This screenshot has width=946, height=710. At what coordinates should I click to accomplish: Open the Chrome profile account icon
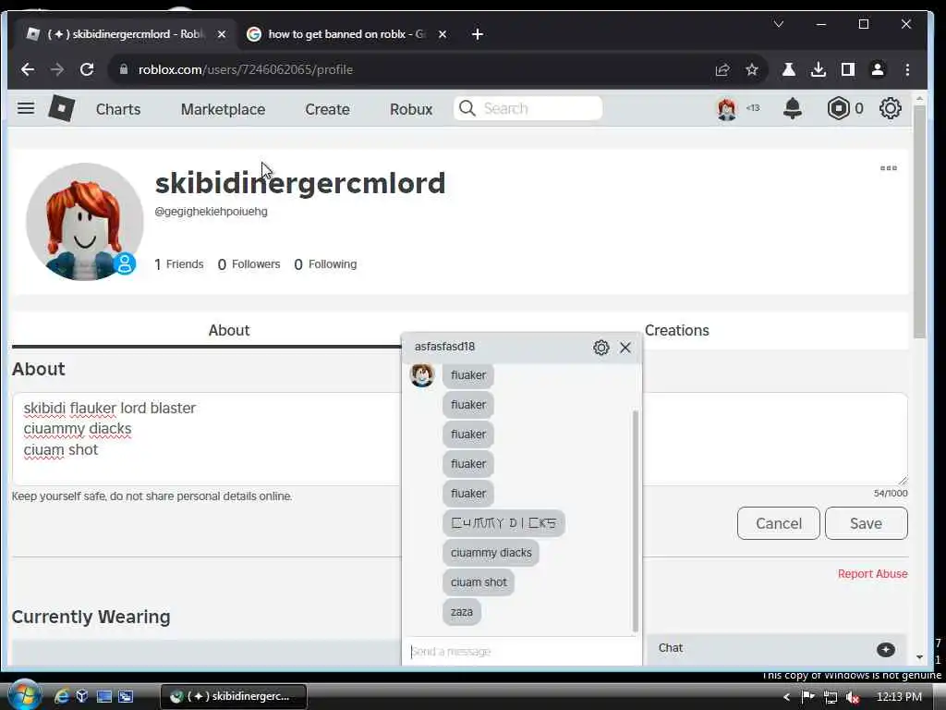coord(878,69)
